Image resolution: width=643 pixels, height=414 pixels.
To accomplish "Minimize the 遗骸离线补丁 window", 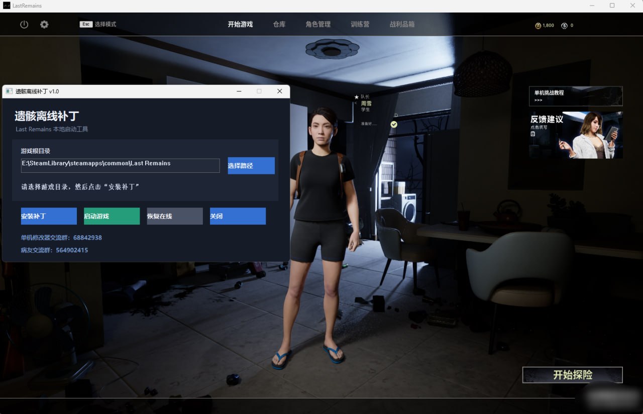I will 239,91.
